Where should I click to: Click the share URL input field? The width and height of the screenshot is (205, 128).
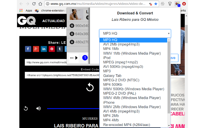coord(46,62)
